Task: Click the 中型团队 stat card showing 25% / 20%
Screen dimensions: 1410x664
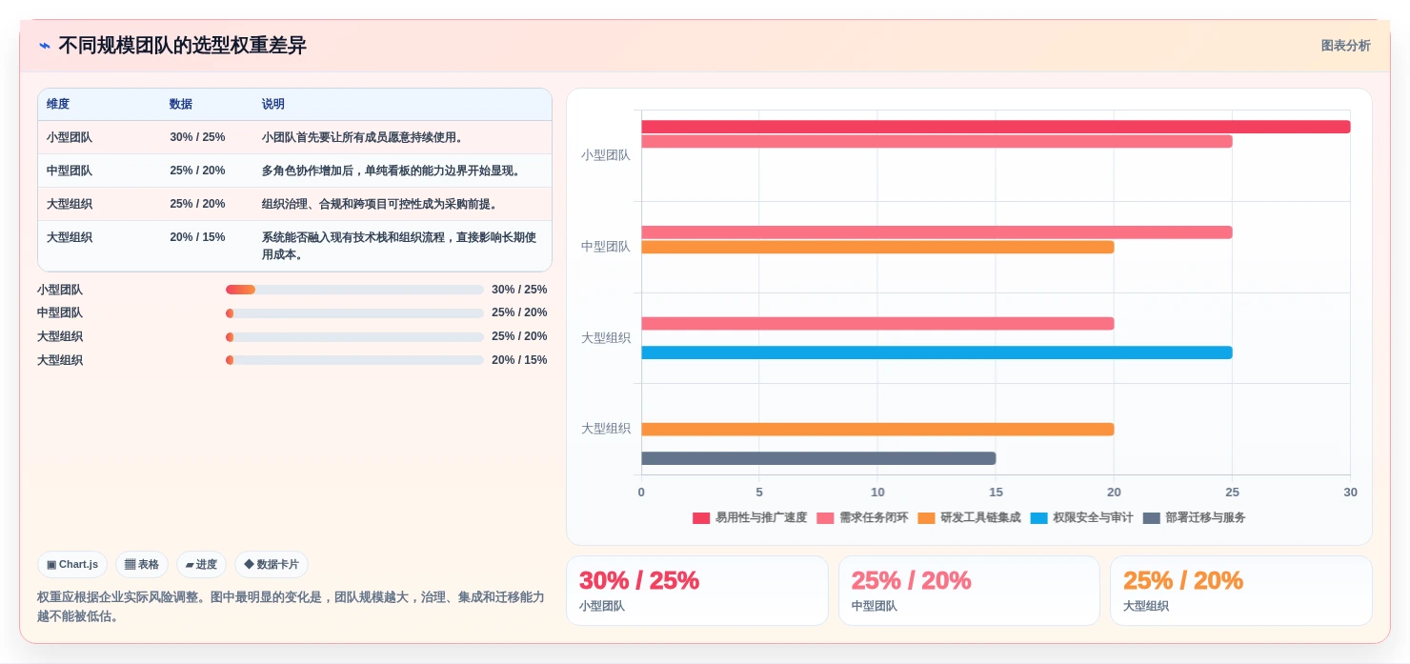Action: tap(969, 591)
